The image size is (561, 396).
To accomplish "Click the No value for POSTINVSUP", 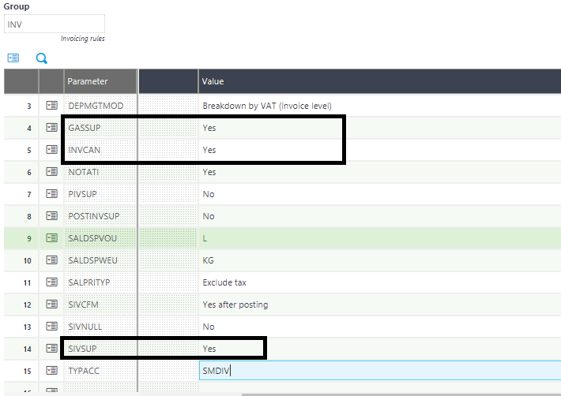I will (x=209, y=216).
